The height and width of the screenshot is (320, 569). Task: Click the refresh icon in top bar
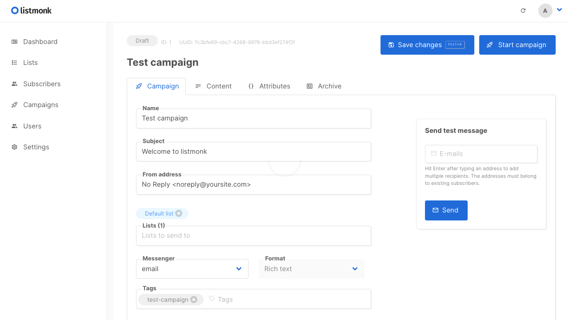[x=523, y=11]
